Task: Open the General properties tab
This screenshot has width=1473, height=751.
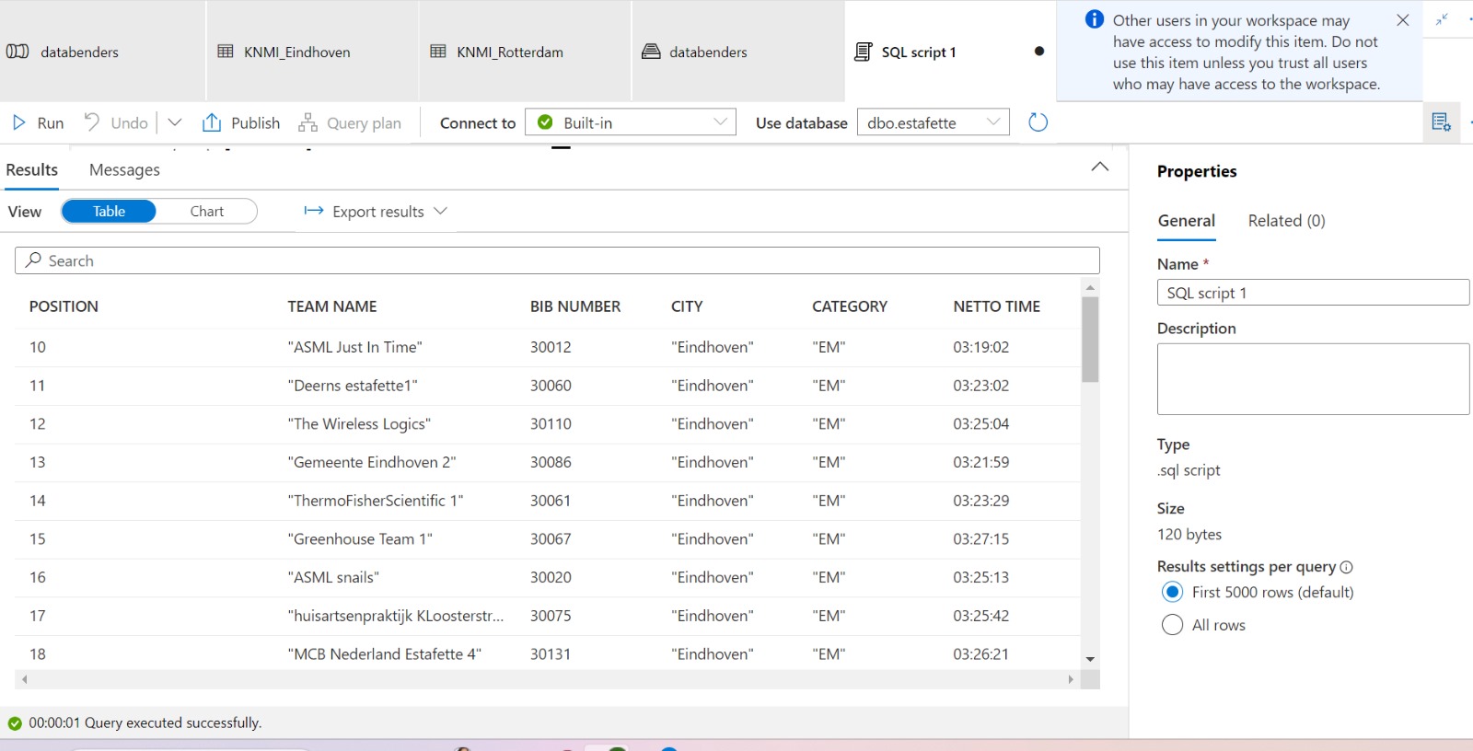Action: (x=1187, y=221)
